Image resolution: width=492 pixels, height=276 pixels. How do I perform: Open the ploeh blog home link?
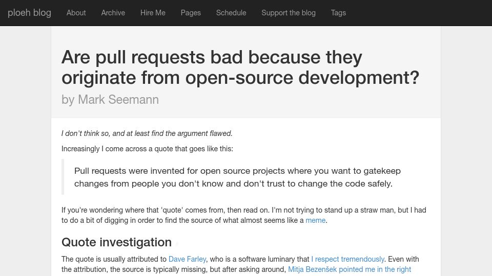[29, 13]
